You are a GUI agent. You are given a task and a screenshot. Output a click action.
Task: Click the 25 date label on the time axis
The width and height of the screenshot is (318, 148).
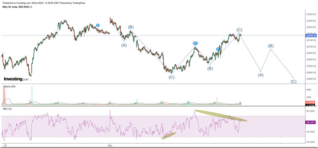(5, 146)
